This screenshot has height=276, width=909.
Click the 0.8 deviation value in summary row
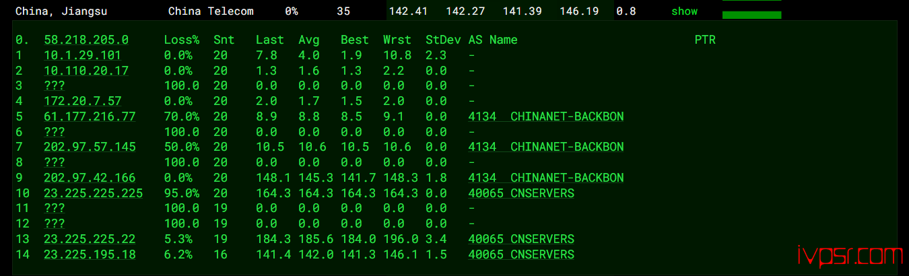point(626,11)
